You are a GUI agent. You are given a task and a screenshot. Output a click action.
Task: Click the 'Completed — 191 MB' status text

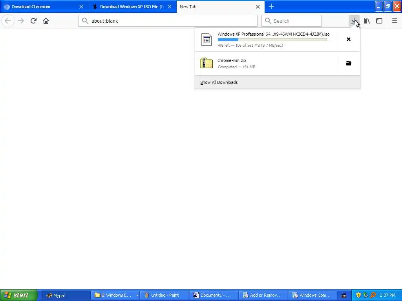click(x=236, y=67)
